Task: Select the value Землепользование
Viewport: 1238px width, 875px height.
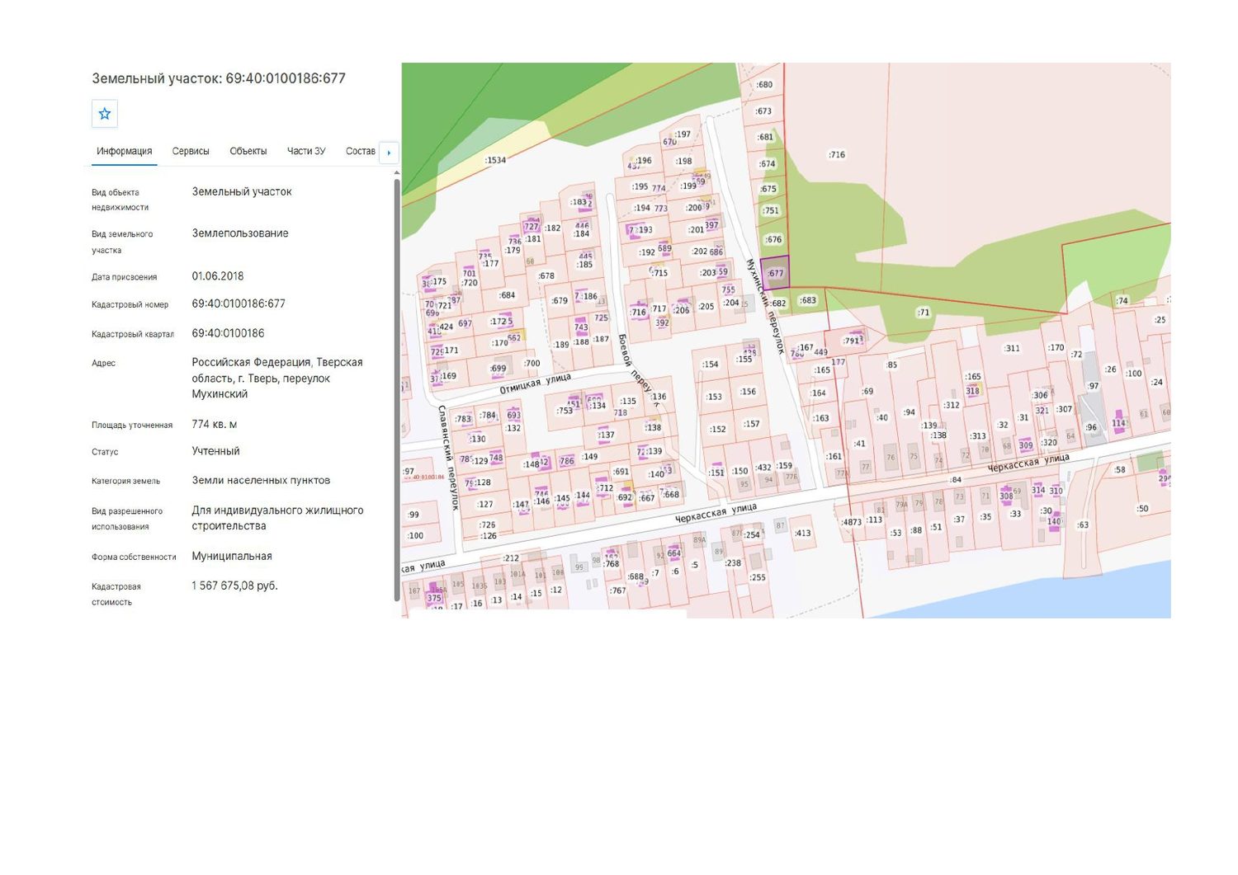Action: point(240,233)
